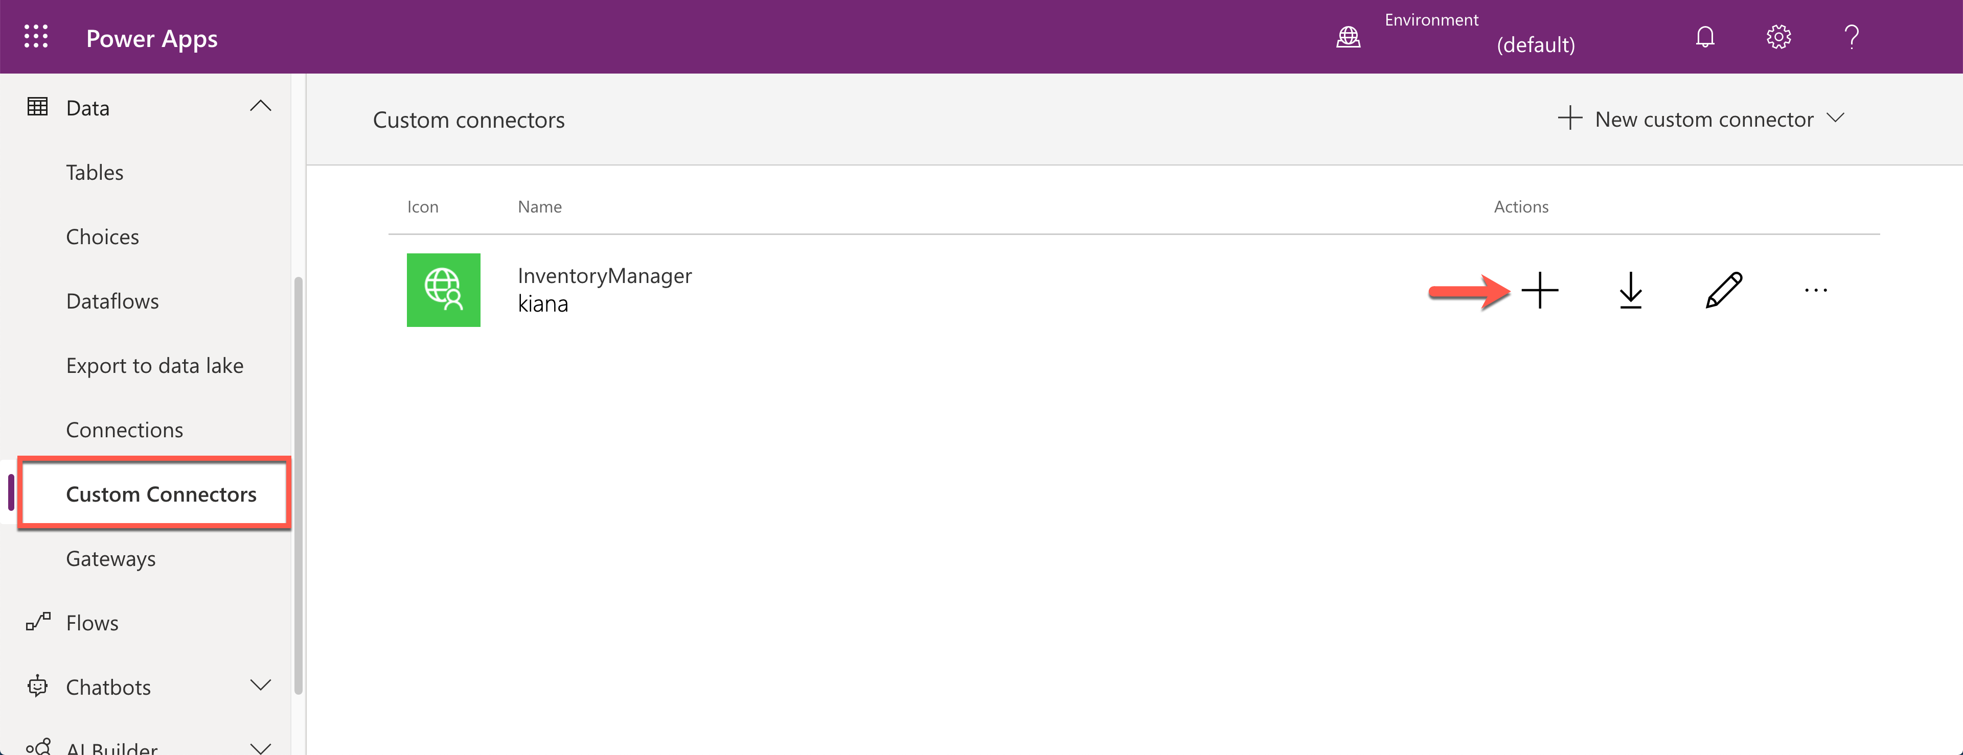Expand the Chatbots section chevron

coord(261,686)
